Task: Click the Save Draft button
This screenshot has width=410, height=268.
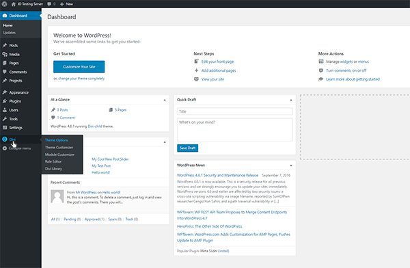Action: [x=187, y=148]
